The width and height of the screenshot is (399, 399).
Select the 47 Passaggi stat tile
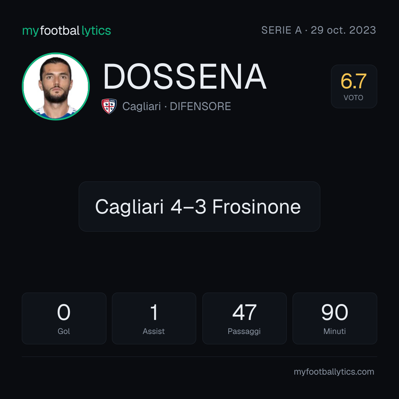pyautogui.click(x=245, y=318)
